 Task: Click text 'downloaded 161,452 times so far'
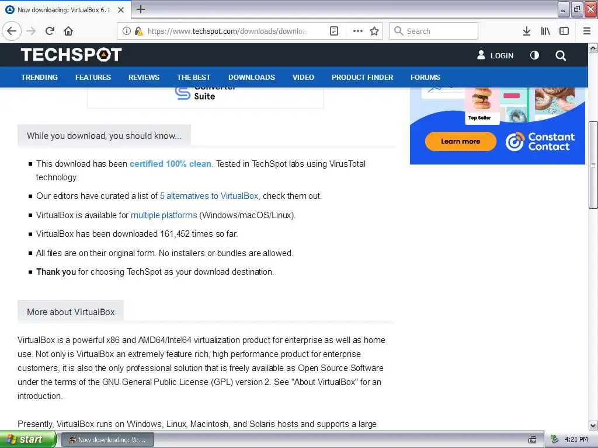[x=175, y=234]
